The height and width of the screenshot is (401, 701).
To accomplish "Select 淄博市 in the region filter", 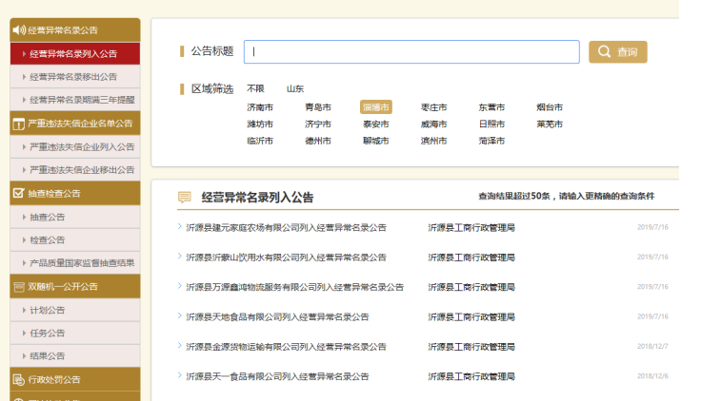I will (375, 107).
